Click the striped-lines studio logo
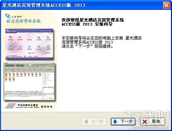 point(10,106)
